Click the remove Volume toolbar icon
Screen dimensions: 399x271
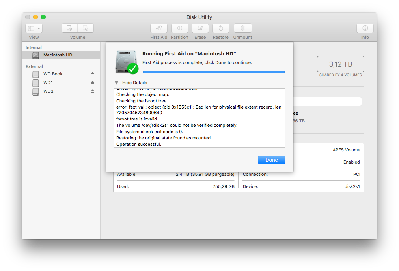point(86,28)
